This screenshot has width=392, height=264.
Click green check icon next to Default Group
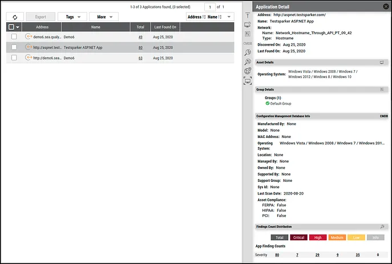tap(268, 103)
